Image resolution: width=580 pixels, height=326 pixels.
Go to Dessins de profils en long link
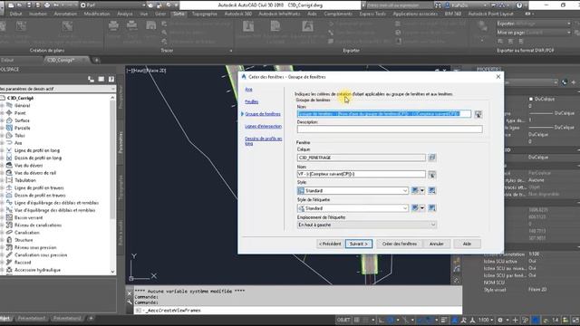click(264, 141)
